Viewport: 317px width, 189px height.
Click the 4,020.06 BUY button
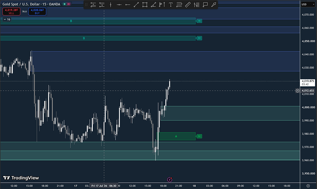(37, 11)
